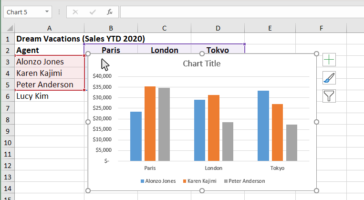
Task: Select row 2 header
Action: pyautogui.click(x=8, y=50)
